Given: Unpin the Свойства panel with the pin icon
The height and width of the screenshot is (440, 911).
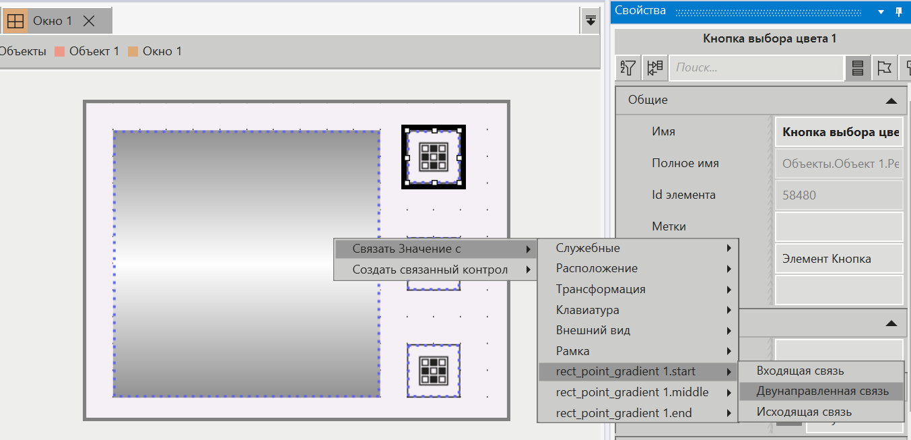Looking at the screenshot, I should coord(901,11).
